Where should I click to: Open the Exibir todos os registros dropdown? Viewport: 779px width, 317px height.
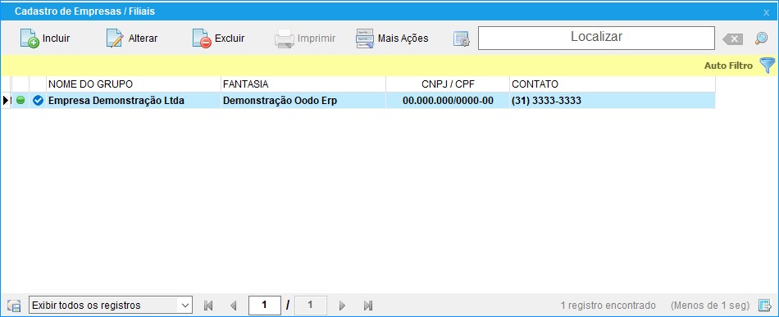(111, 305)
